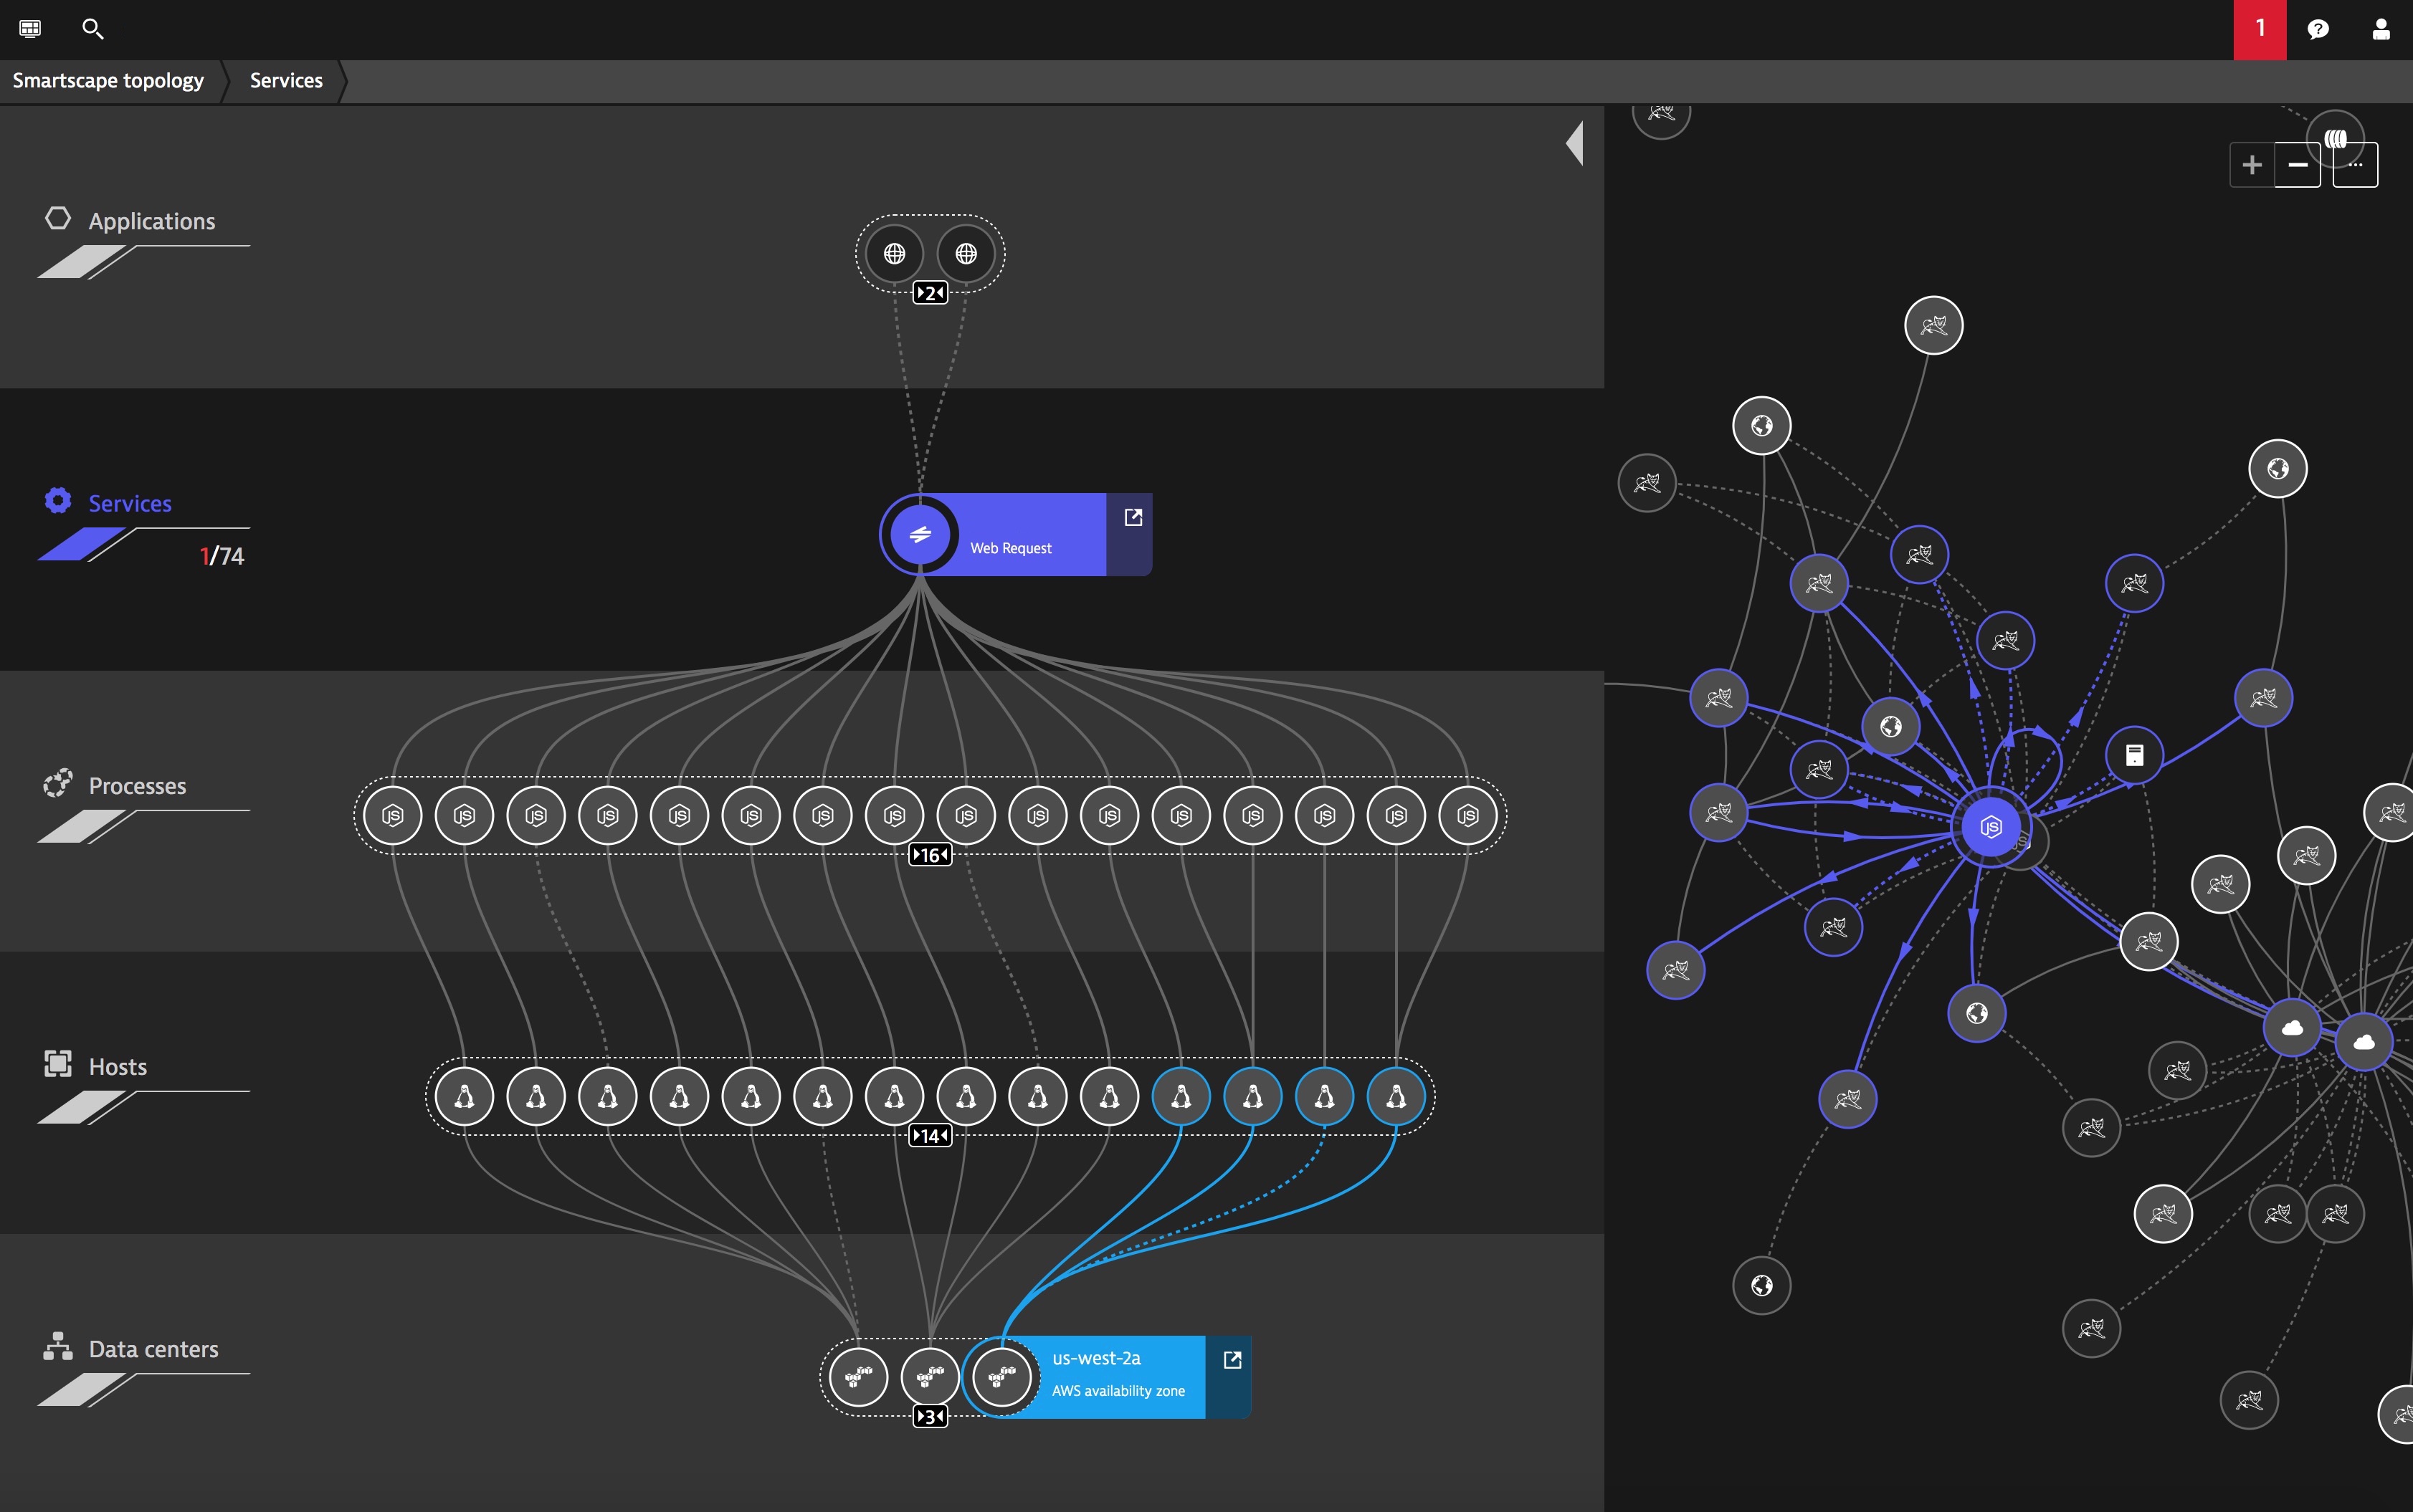2413x1512 pixels.
Task: Open the user profile icon
Action: click(x=2381, y=29)
